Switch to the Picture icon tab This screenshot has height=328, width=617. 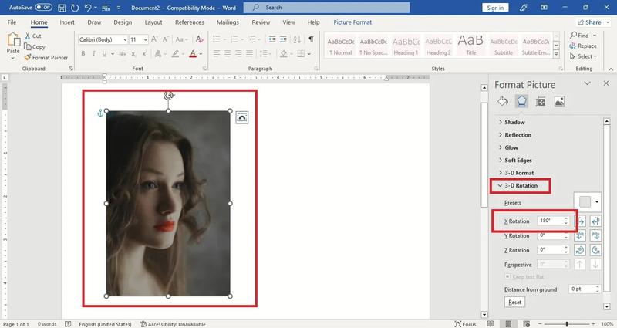tap(559, 101)
